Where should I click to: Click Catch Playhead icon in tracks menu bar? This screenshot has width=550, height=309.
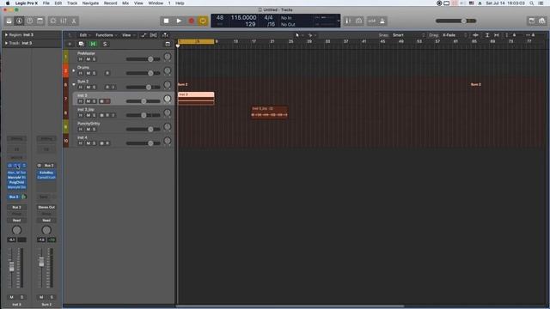(x=165, y=35)
